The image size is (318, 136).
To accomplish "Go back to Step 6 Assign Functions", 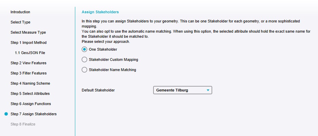I will click(31, 104).
